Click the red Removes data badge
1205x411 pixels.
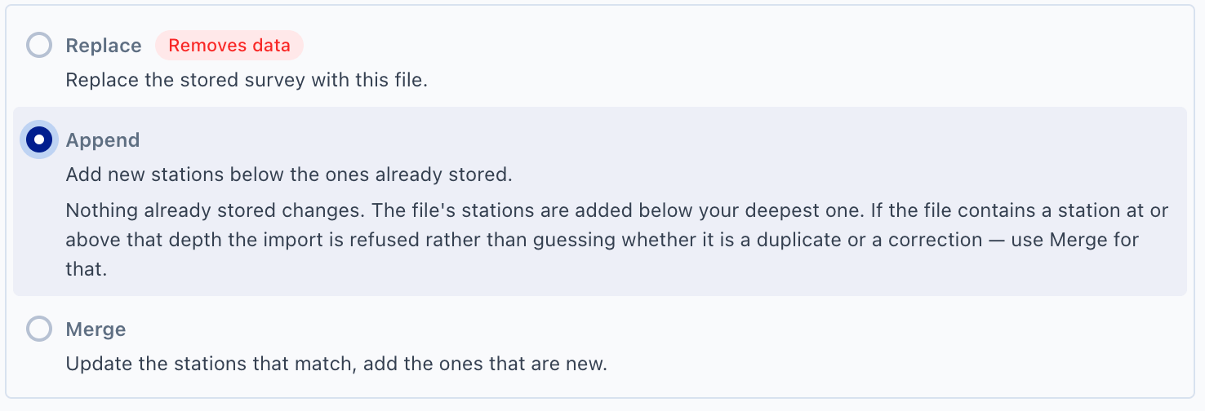229,46
